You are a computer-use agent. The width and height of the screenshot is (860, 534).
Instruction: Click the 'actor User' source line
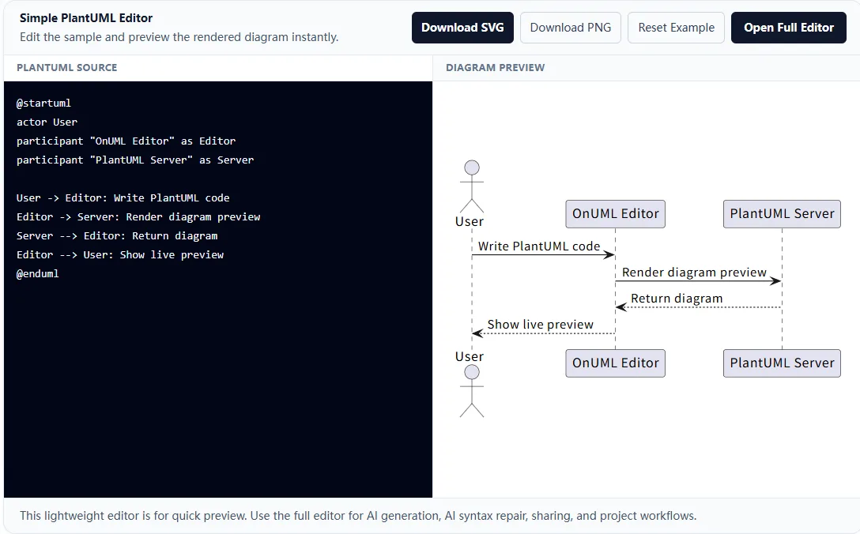click(x=47, y=122)
